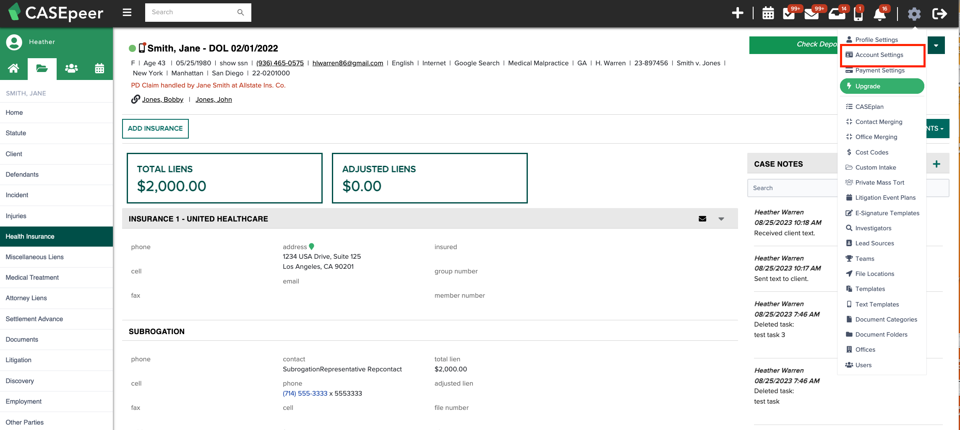This screenshot has width=960, height=430.
Task: Select Lead Sources in settings menu
Action: (x=874, y=243)
